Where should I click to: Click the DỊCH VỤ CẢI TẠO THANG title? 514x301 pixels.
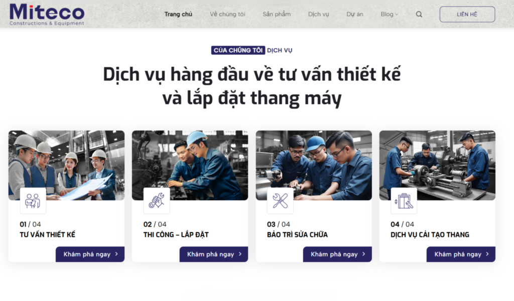coord(430,234)
